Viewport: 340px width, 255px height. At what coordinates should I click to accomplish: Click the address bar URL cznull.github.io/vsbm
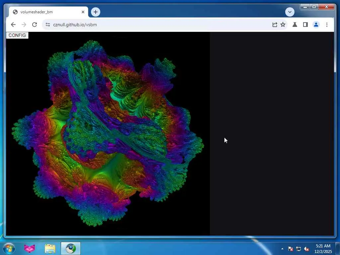coord(75,25)
